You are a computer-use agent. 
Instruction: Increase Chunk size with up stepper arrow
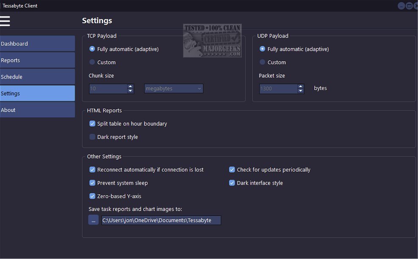click(x=130, y=86)
